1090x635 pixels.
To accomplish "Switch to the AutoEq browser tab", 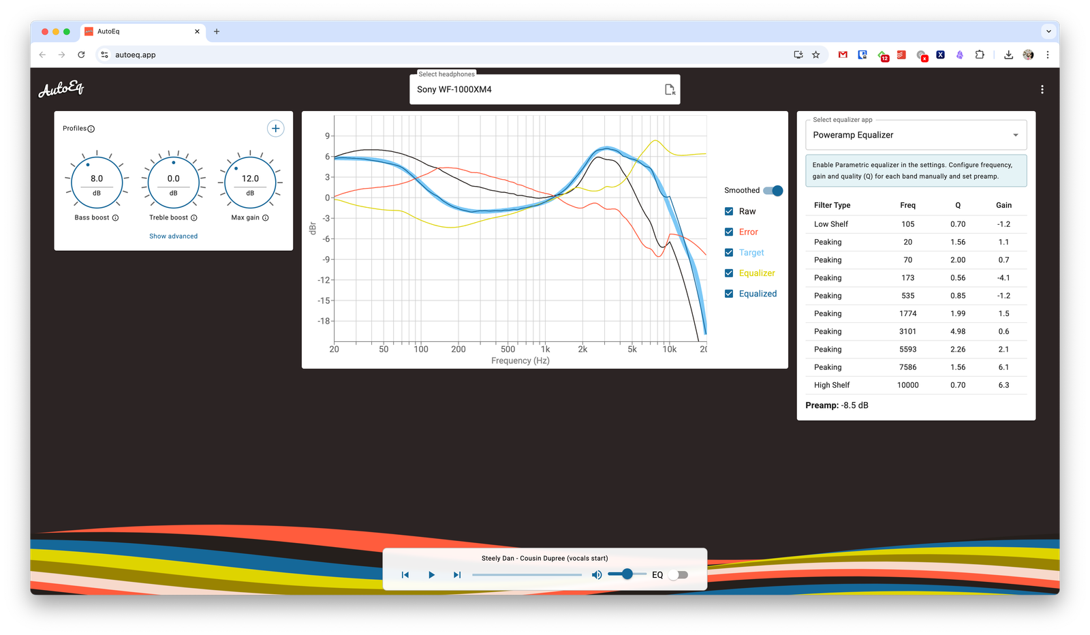I will coord(143,31).
